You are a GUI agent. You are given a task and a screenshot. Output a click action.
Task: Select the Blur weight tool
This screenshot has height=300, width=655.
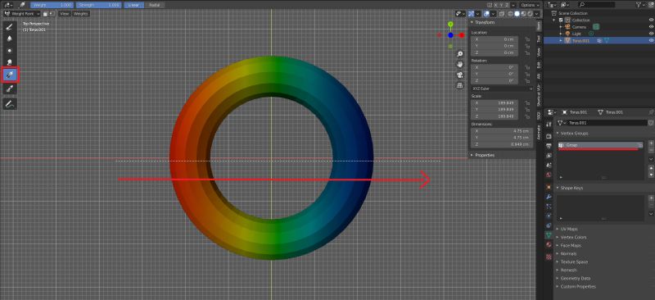tap(10, 39)
